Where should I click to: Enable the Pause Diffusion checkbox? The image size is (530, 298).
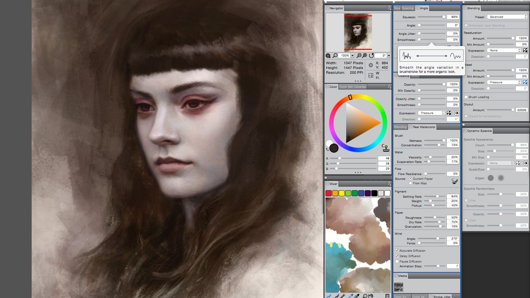pos(397,261)
